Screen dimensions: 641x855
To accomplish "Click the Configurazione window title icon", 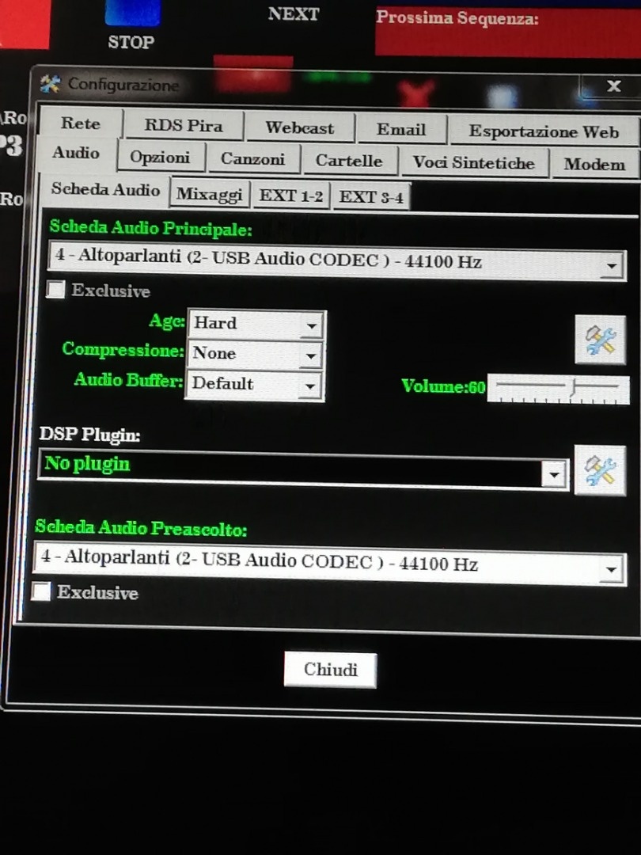I will (50, 84).
